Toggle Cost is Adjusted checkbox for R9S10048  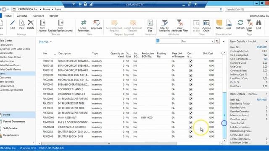pyautogui.click(x=191, y=136)
